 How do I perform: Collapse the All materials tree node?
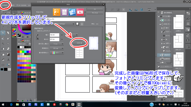[x=159, y=16]
